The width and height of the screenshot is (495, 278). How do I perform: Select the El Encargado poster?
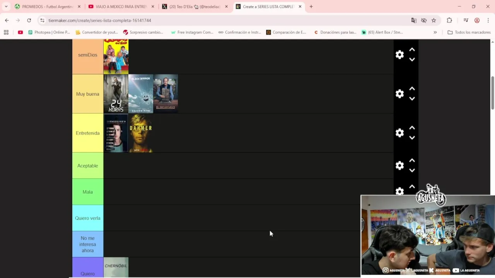(166, 94)
